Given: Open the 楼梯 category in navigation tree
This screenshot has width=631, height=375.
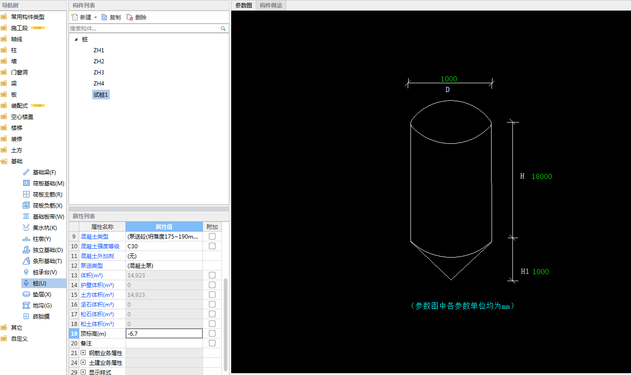Looking at the screenshot, I should (x=17, y=128).
